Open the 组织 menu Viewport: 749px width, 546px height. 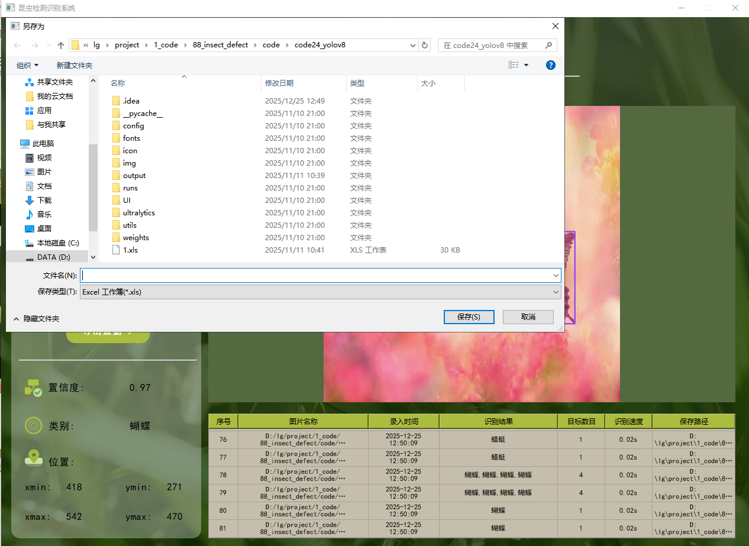pyautogui.click(x=27, y=65)
